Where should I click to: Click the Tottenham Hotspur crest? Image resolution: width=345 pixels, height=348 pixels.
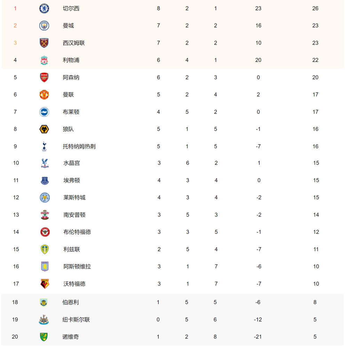[44, 147]
